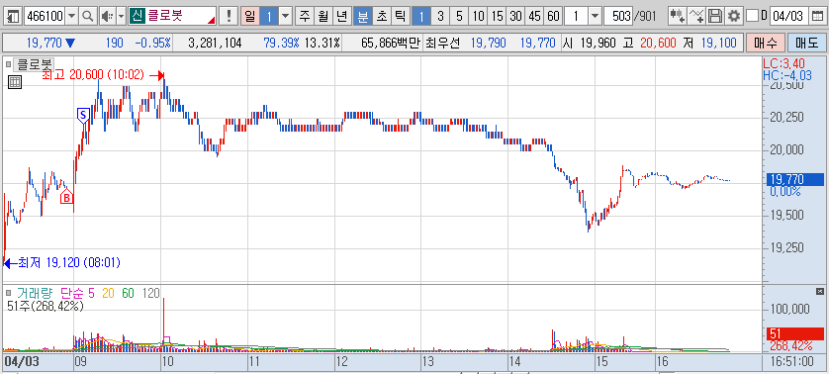Click the 단순 5 moving average label
Screen dimensions: 829x374
tap(78, 293)
